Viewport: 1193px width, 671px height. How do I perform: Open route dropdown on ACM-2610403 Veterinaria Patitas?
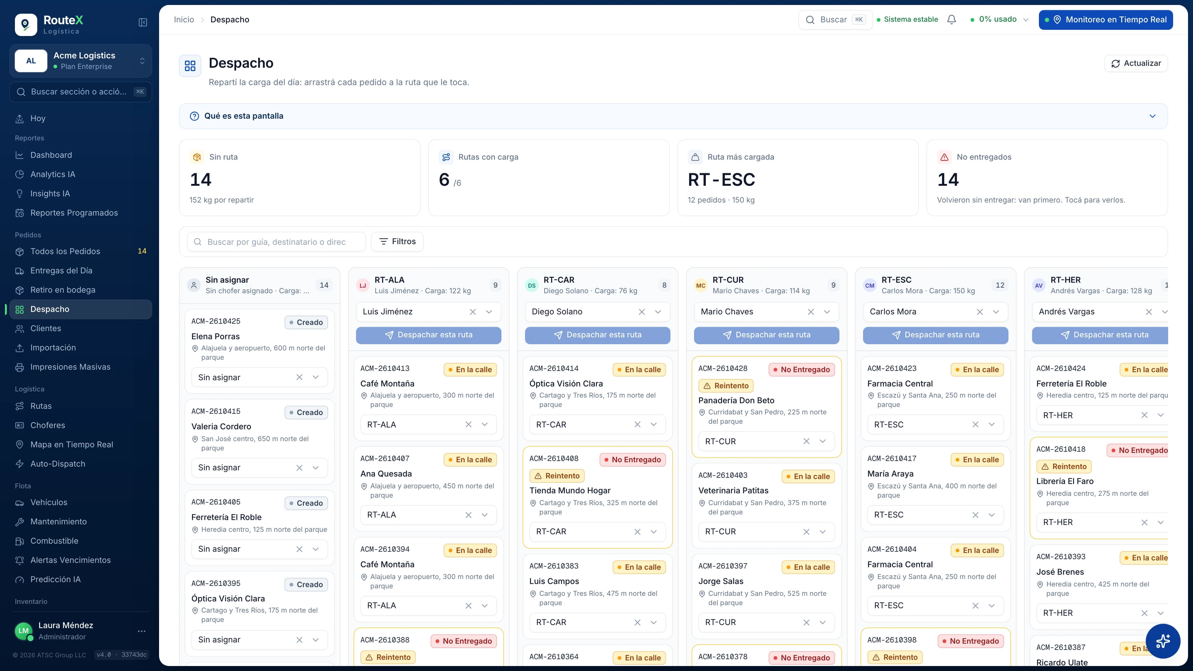point(822,532)
